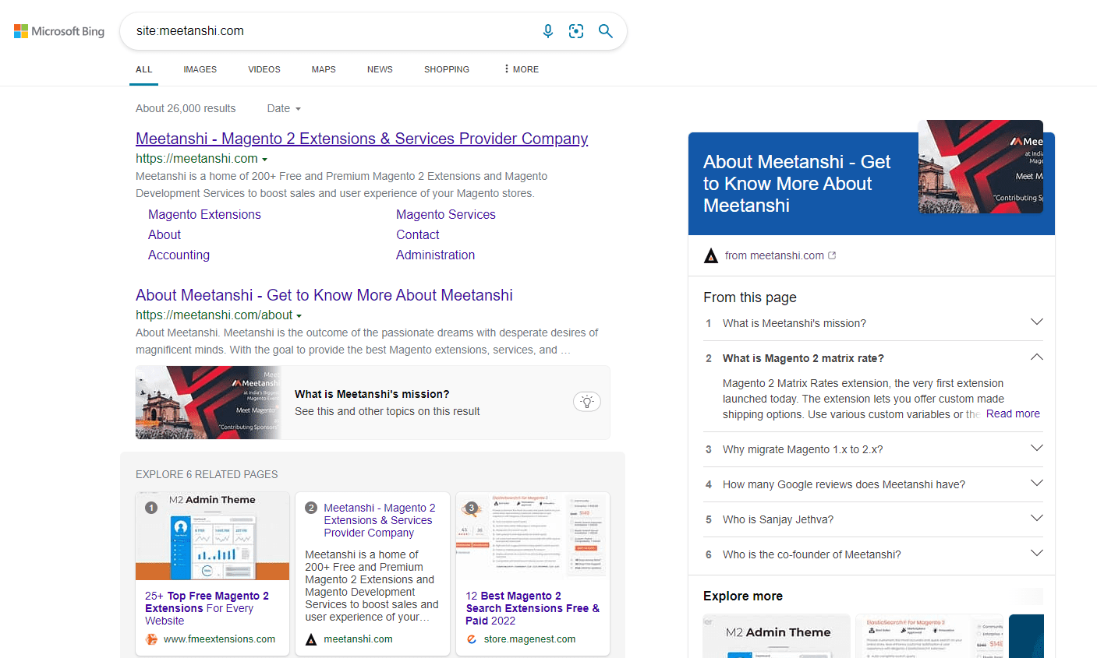
Task: Click the magnifying glass to search
Action: pyautogui.click(x=606, y=30)
